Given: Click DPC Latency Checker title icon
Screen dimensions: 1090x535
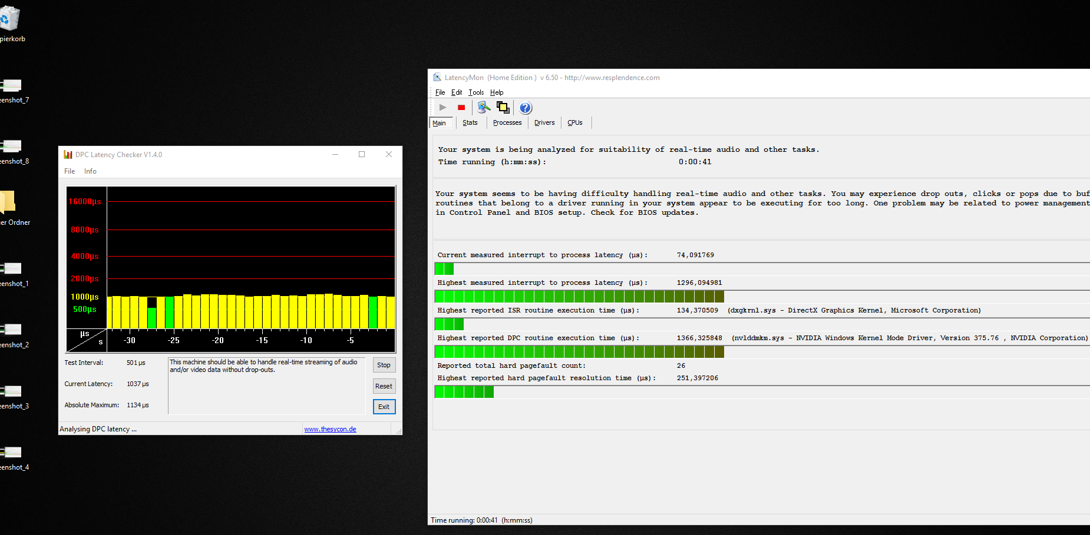Looking at the screenshot, I should tap(68, 155).
